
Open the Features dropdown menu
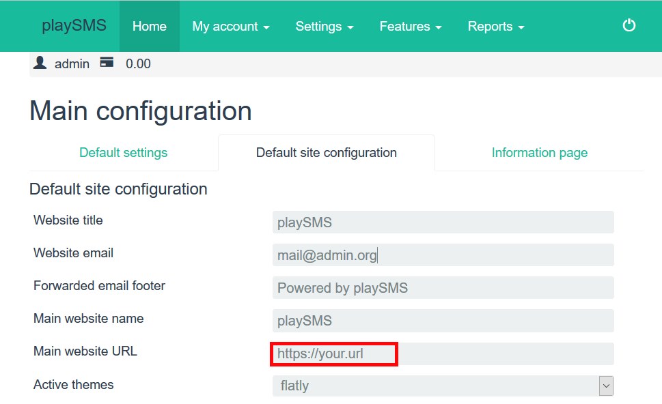pyautogui.click(x=411, y=26)
